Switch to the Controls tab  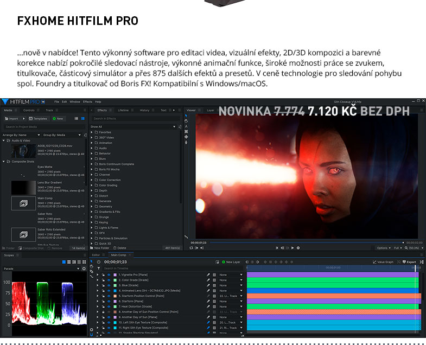coord(29,110)
